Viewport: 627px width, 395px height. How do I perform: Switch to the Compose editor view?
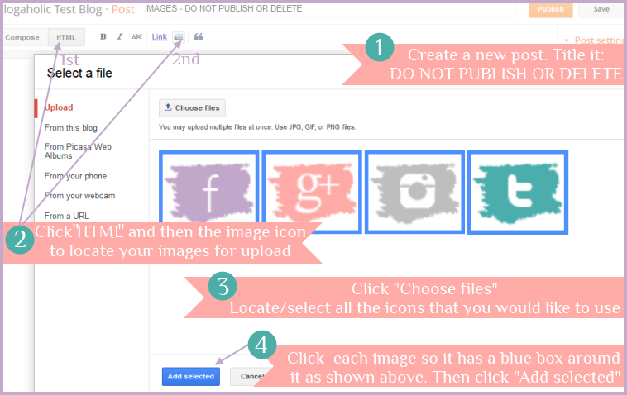pyautogui.click(x=22, y=37)
